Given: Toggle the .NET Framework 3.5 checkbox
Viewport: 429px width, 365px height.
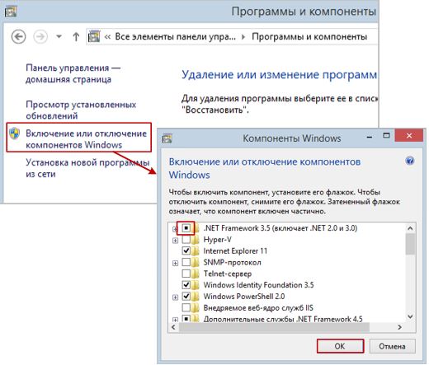Looking at the screenshot, I should (186, 228).
